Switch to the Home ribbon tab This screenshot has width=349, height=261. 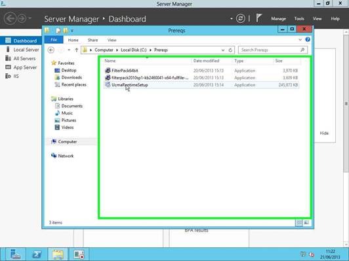[73, 40]
